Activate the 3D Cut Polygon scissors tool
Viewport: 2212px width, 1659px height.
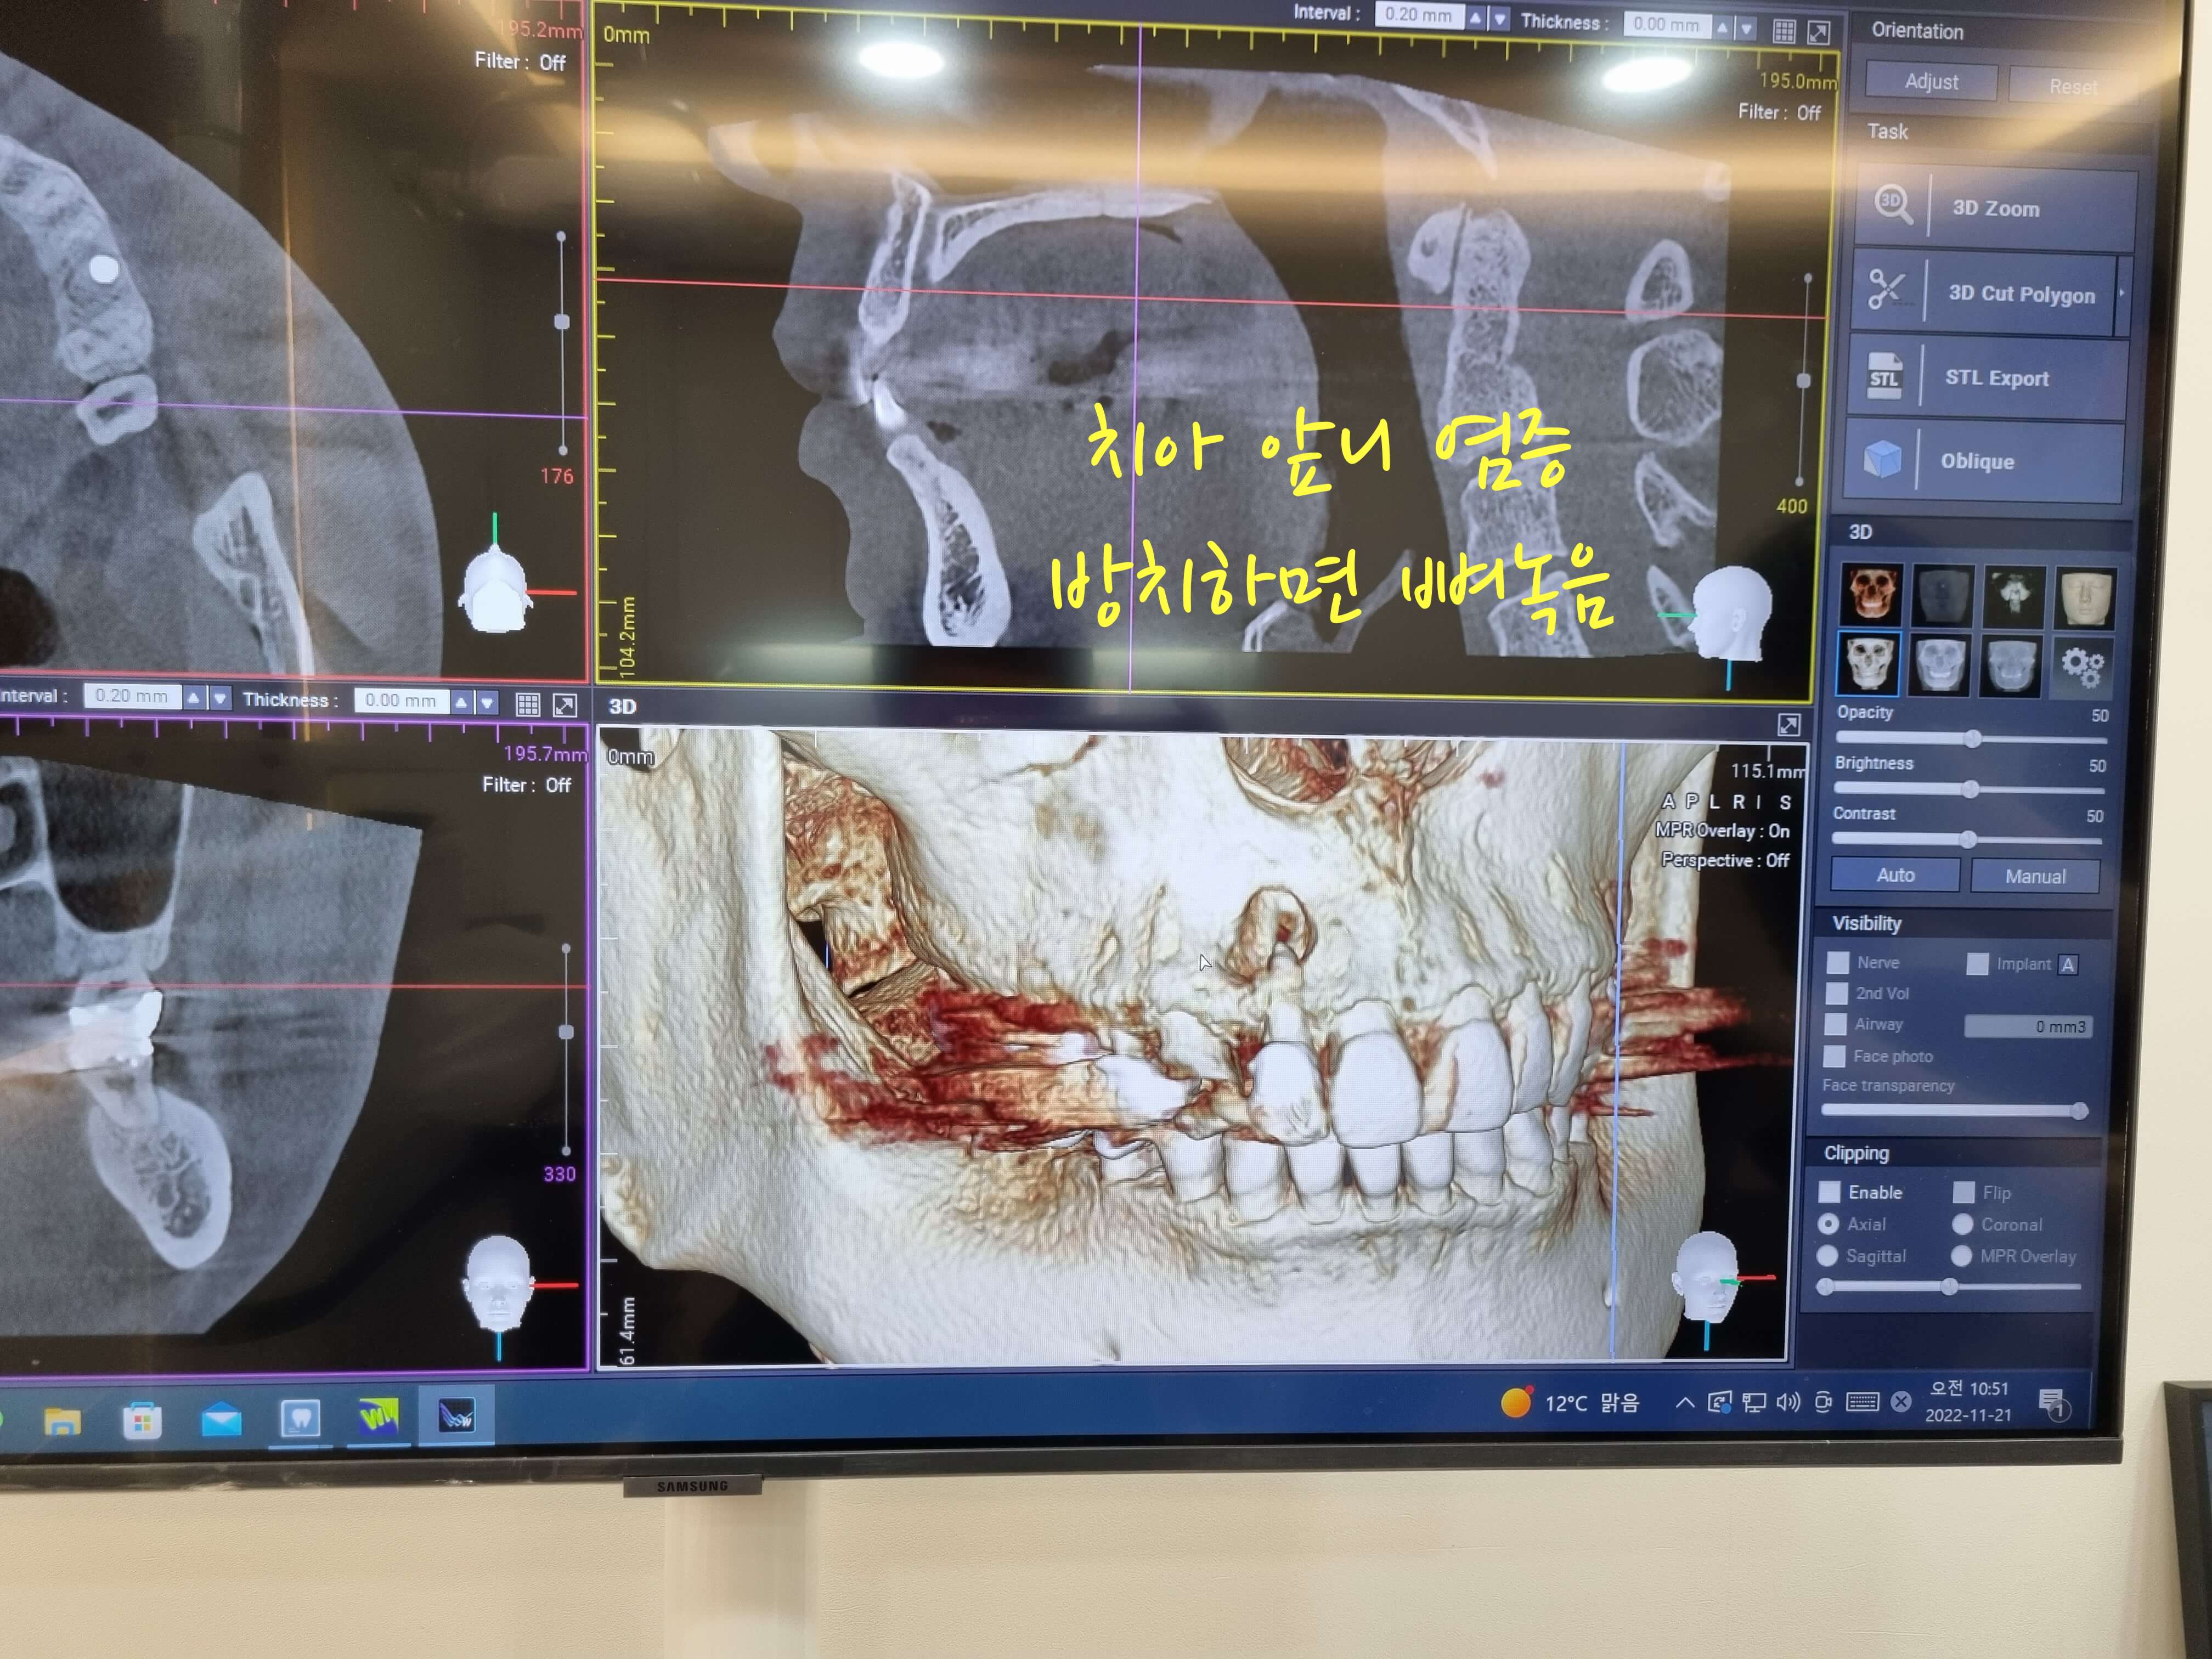pos(1887,291)
